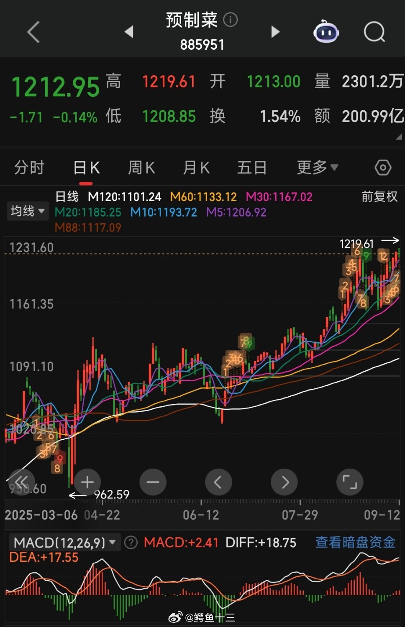405x627 pixels.
Task: Tap low price value 1208.85
Action: (169, 116)
